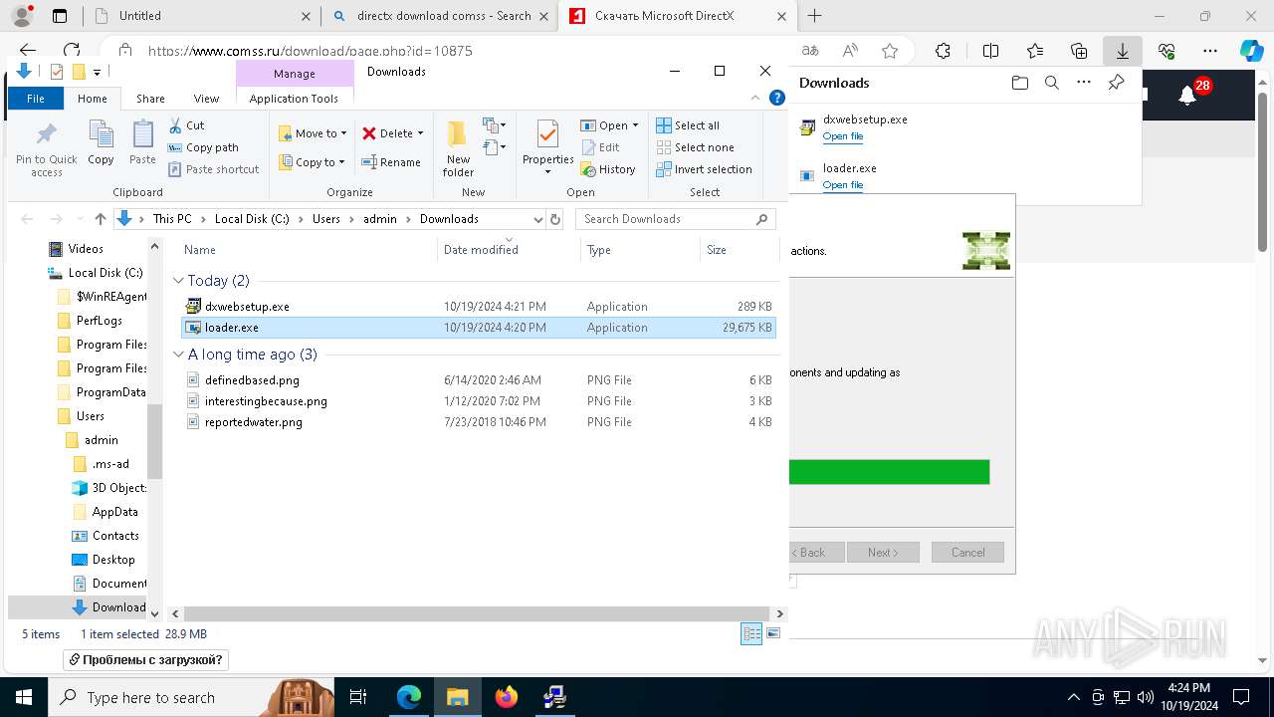Click the Explorer Help question mark icon
1274x717 pixels.
click(x=778, y=98)
